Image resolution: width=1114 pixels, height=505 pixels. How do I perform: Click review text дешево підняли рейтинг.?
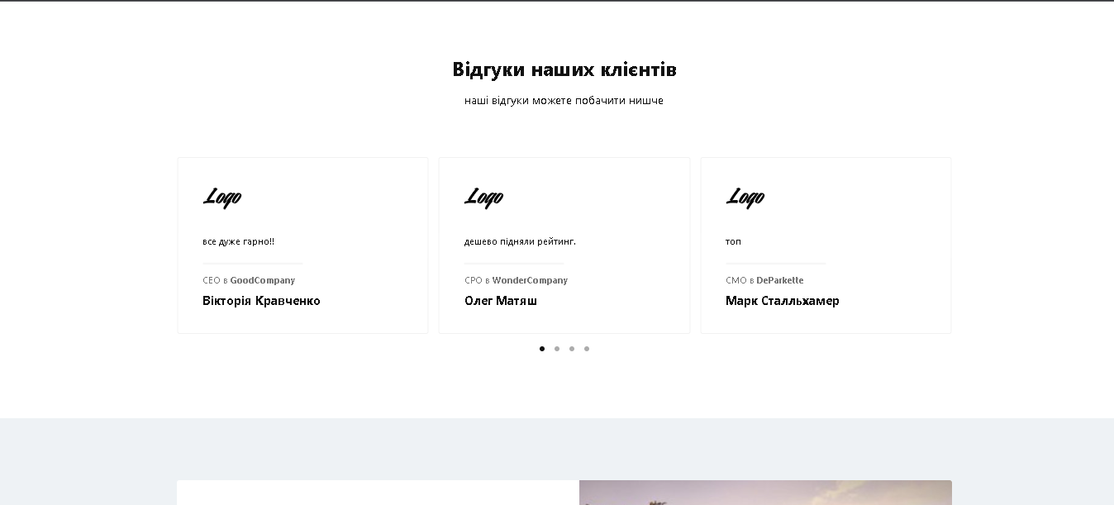(520, 241)
